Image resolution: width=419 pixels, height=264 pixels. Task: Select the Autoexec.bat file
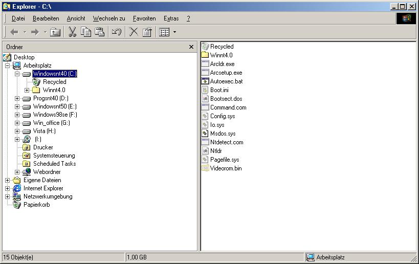tap(226, 81)
